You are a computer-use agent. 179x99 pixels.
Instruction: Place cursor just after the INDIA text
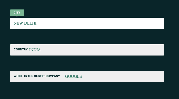tap(41, 50)
